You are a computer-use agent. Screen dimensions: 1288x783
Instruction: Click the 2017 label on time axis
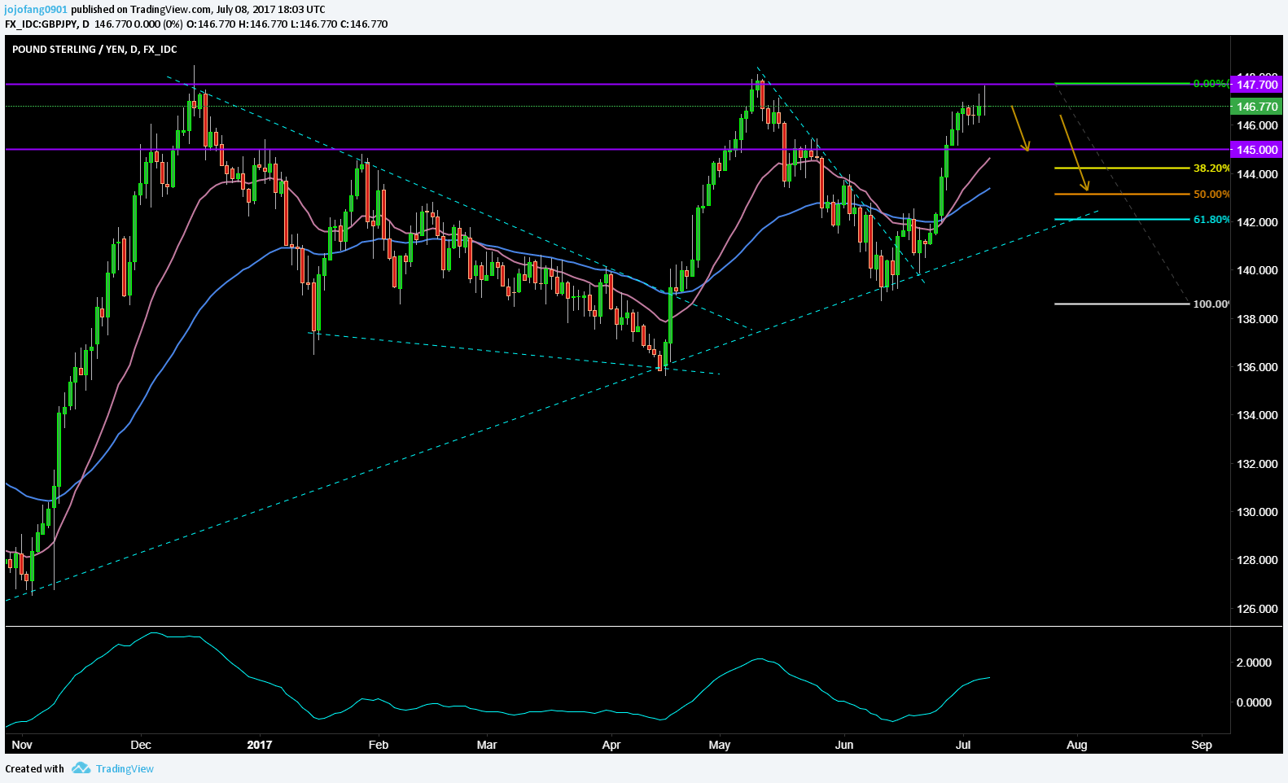point(260,745)
